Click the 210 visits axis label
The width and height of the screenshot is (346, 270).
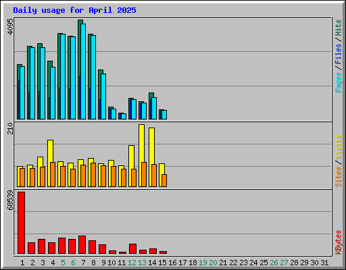click(x=10, y=128)
